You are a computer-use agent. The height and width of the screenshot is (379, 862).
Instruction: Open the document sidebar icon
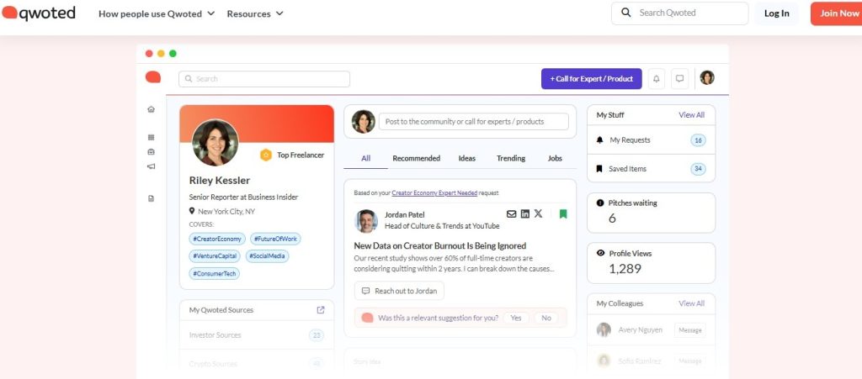coord(152,198)
